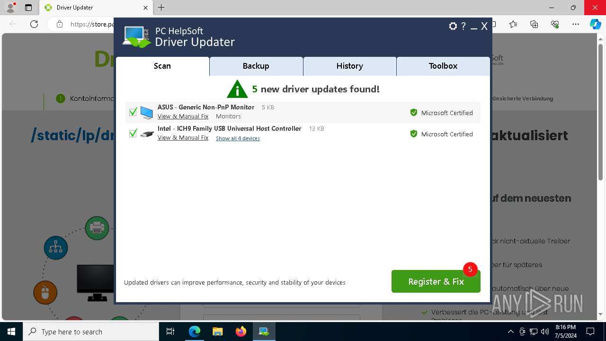Click the ASUS monitor device icon
The image size is (606, 341).
147,113
